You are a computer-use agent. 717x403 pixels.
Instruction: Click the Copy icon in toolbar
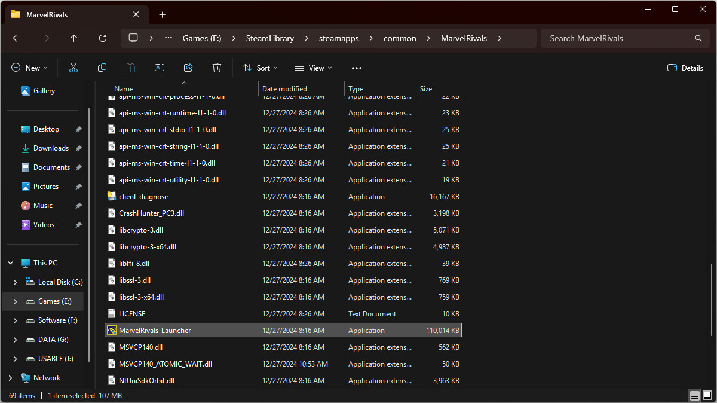[102, 68]
